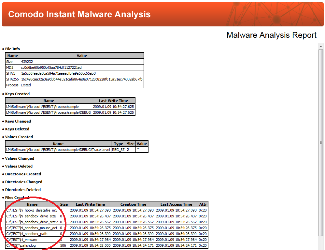Screen dimensions: 325x250
Task: Click key ending with sample\DEBUG
Action: click(49, 112)
